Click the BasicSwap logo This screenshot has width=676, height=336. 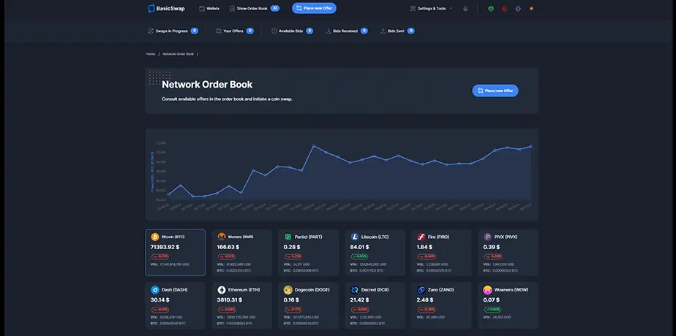tap(166, 8)
